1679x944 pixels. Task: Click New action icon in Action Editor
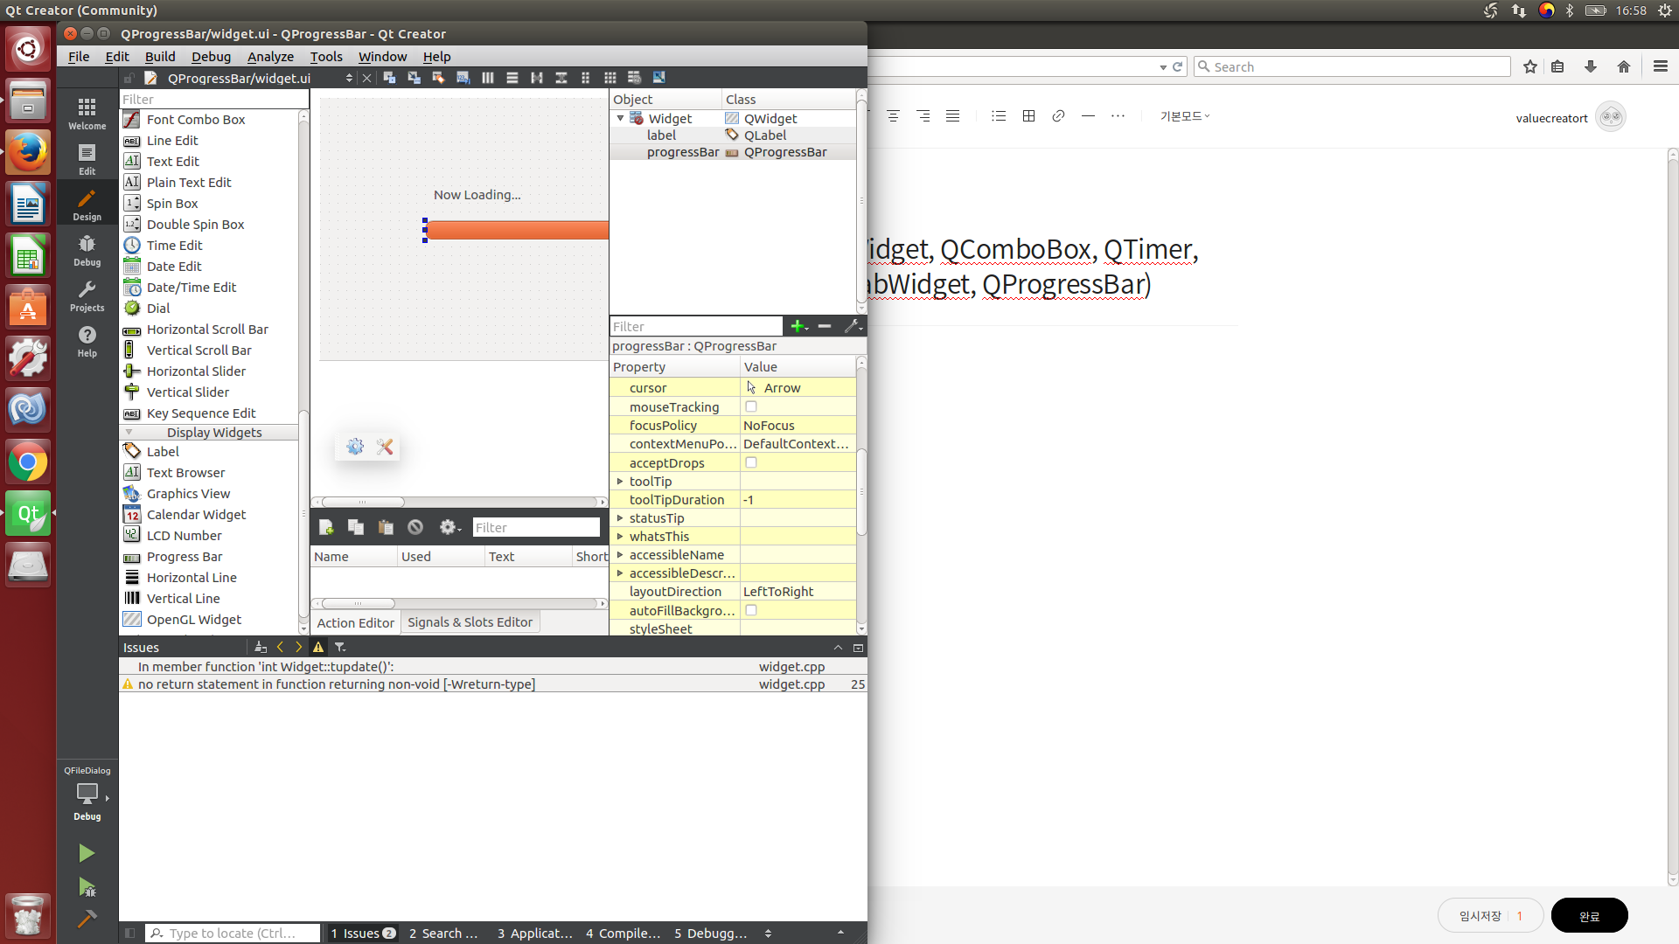[x=326, y=527]
